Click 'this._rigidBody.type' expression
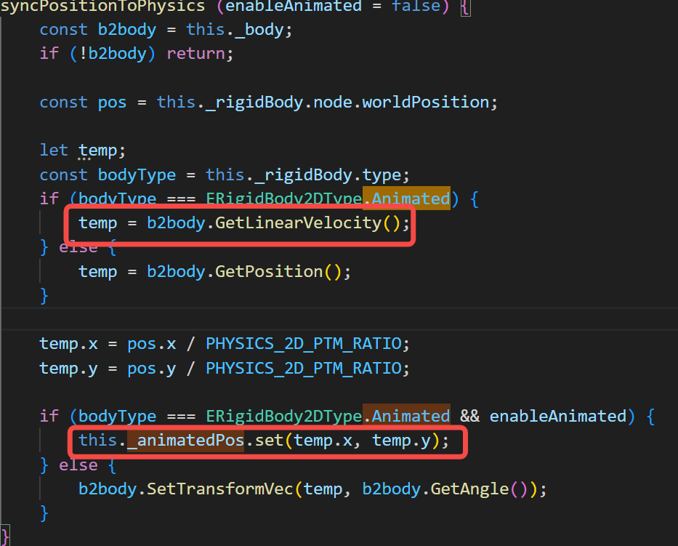This screenshot has height=546, width=678. (x=304, y=175)
